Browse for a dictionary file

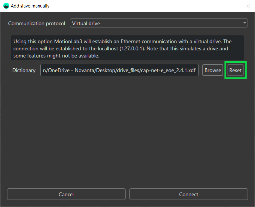pyautogui.click(x=212, y=70)
